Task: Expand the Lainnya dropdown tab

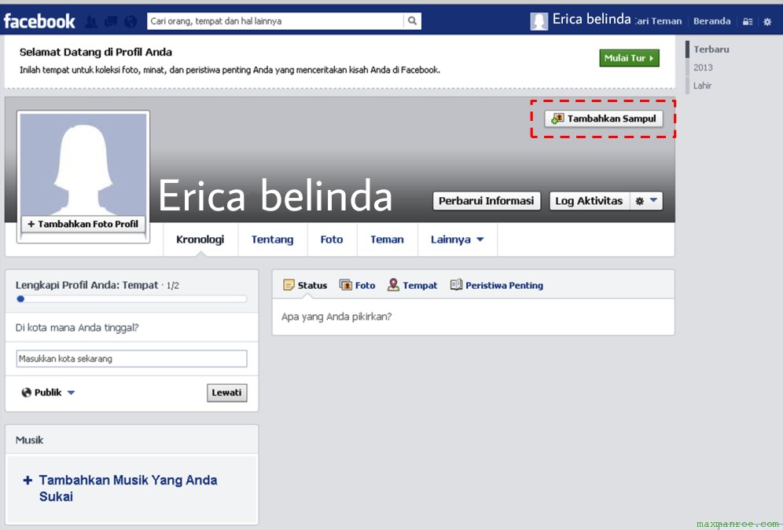Action: (x=457, y=239)
